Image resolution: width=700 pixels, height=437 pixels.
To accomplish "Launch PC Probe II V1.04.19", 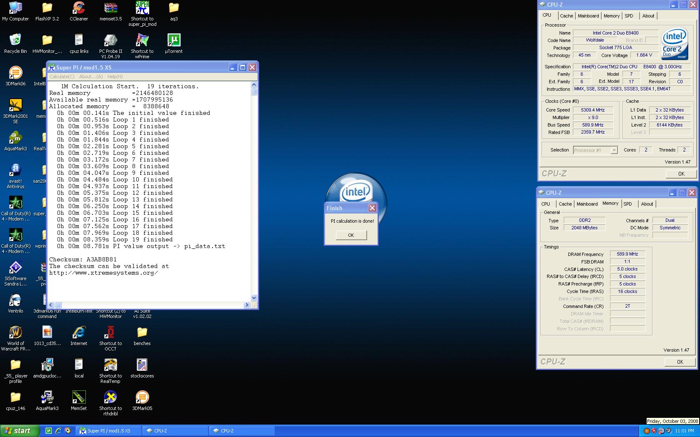I will click(x=110, y=46).
